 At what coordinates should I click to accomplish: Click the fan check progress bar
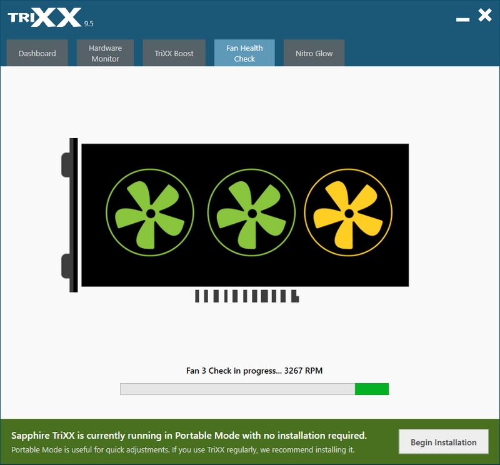tap(254, 389)
